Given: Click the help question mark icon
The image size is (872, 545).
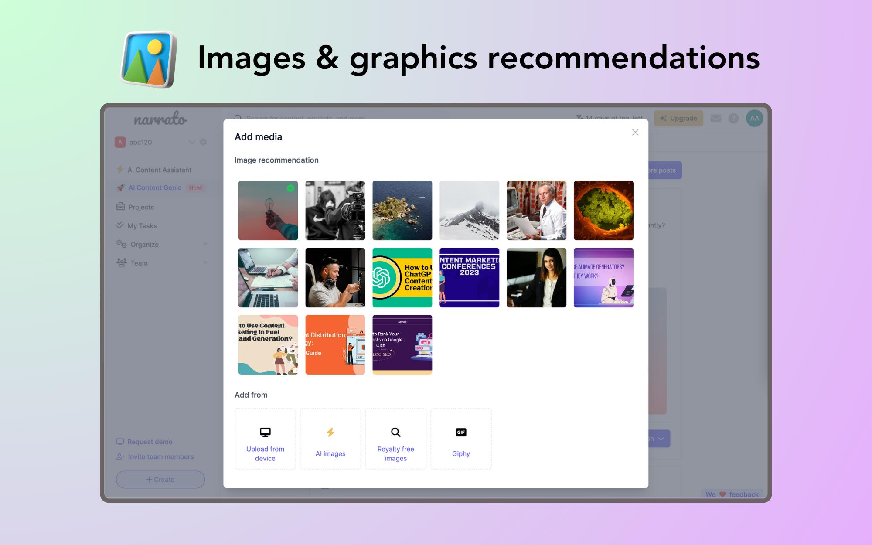Looking at the screenshot, I should click(x=733, y=118).
